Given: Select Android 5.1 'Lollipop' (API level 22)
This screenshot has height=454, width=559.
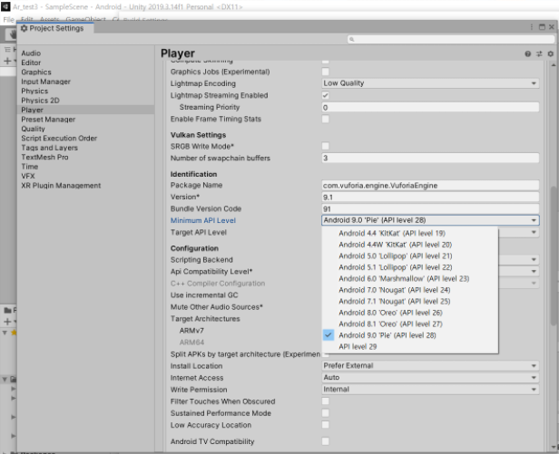Looking at the screenshot, I should click(x=410, y=267).
